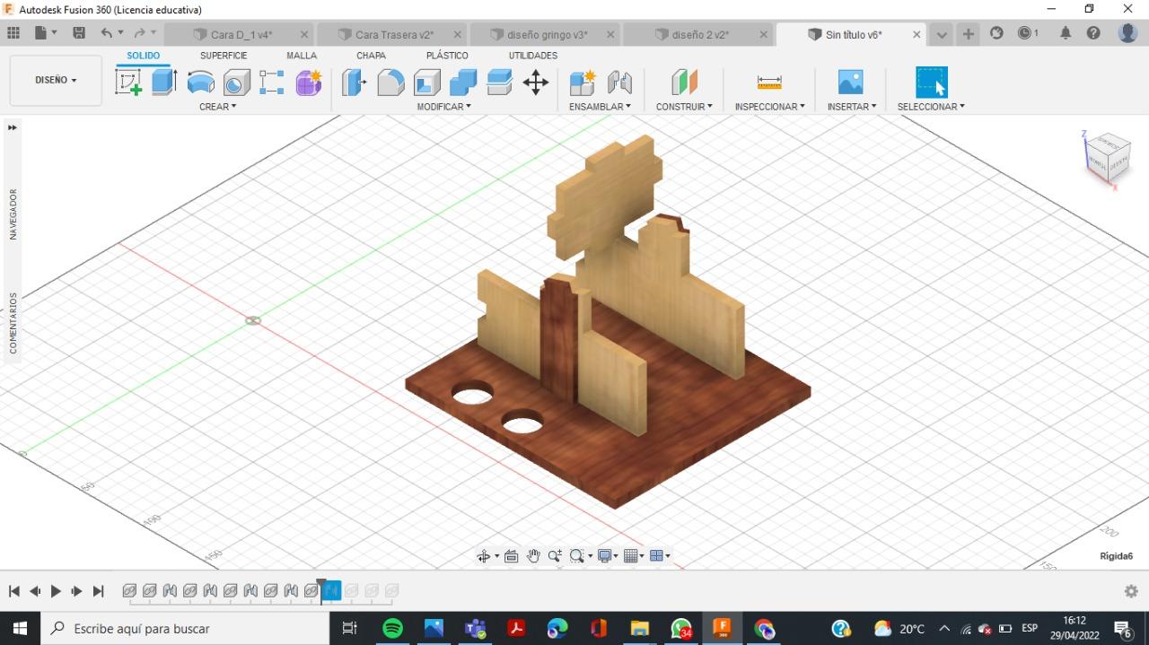Image resolution: width=1149 pixels, height=645 pixels.
Task: Jump to timeline end
Action: (99, 591)
